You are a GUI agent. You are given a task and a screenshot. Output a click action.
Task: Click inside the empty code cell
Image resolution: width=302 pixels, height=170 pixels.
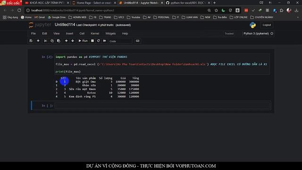coord(162,105)
